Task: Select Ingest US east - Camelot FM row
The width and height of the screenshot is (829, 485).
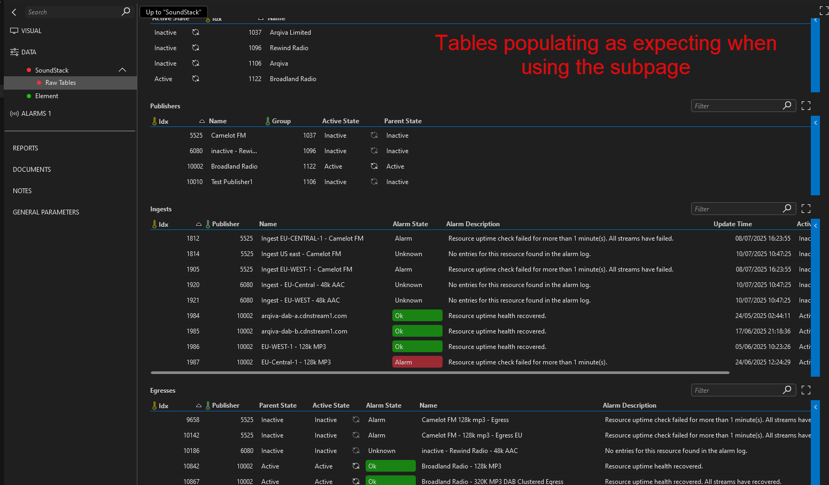Action: tap(481, 254)
